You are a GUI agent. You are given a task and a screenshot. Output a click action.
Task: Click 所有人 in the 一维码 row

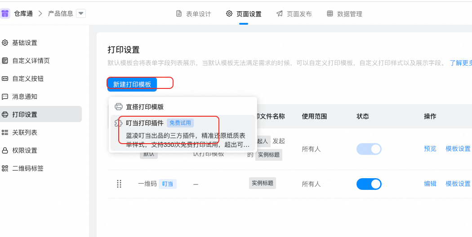[311, 184]
